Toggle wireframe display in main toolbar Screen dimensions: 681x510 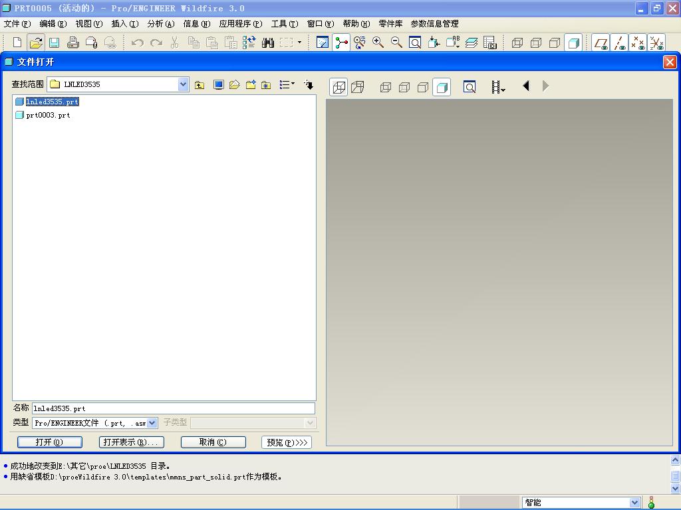pos(517,42)
